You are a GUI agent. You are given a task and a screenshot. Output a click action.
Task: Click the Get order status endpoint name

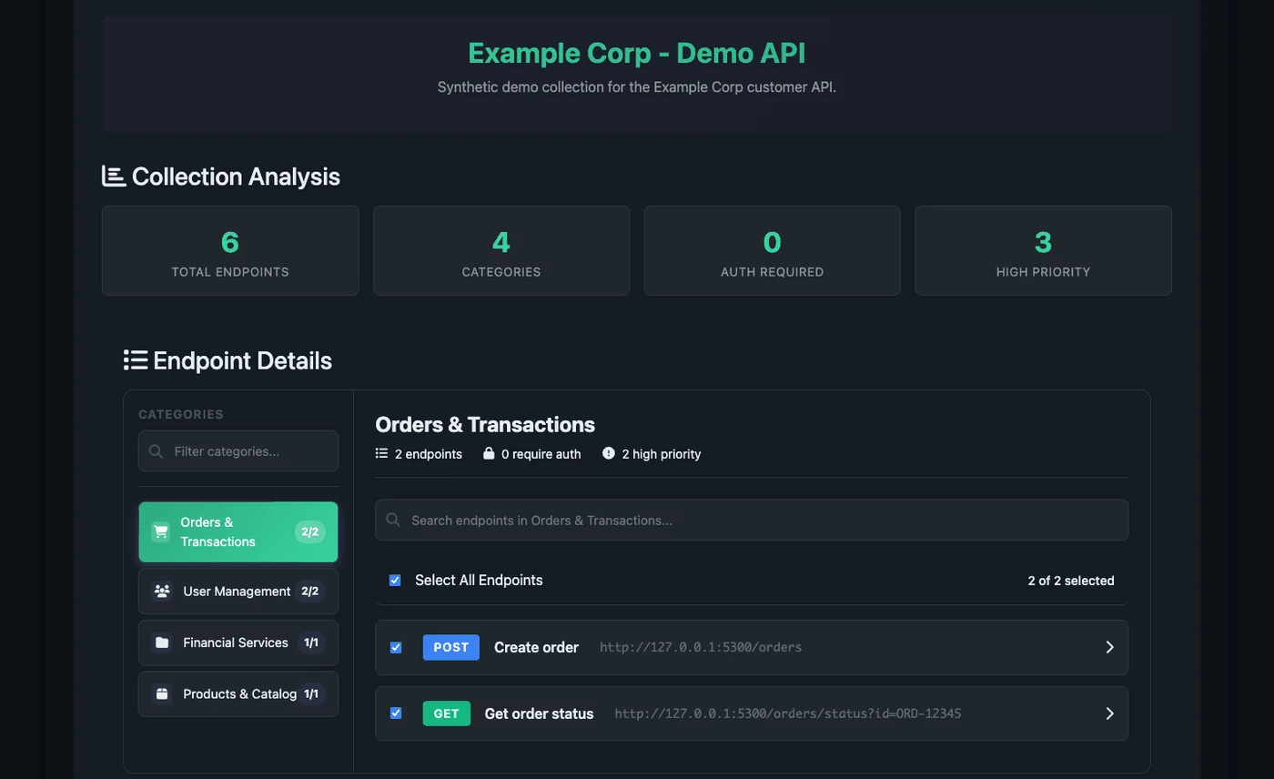pyautogui.click(x=539, y=713)
